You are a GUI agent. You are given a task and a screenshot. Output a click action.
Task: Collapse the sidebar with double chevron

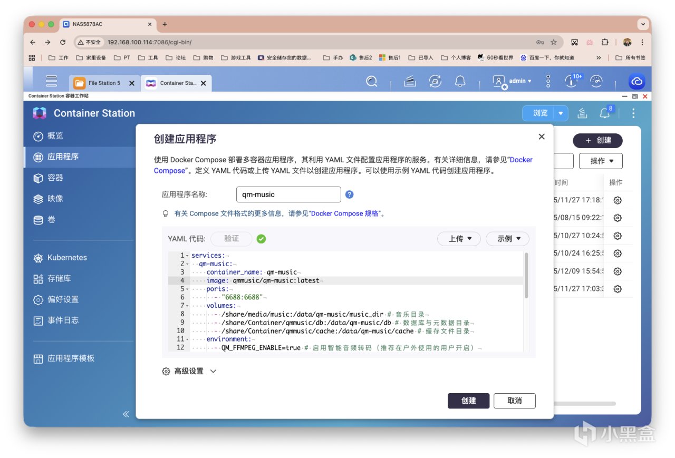126,414
